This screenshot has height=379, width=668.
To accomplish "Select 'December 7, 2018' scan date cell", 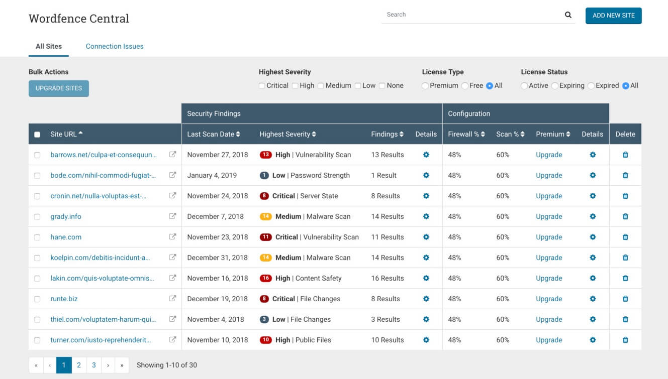I will click(215, 216).
